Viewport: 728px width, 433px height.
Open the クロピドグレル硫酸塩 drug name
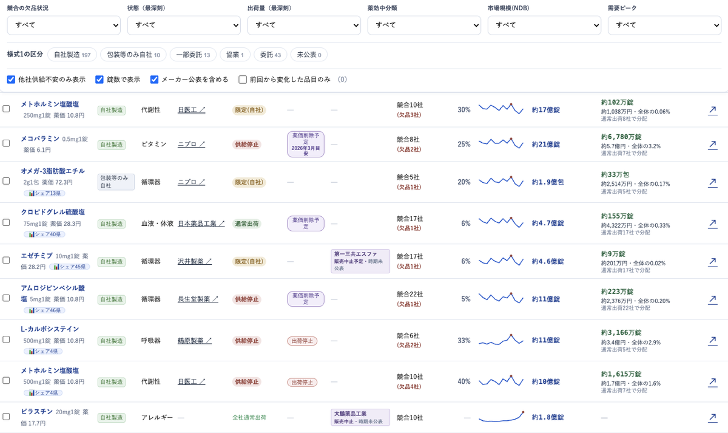pyautogui.click(x=53, y=212)
